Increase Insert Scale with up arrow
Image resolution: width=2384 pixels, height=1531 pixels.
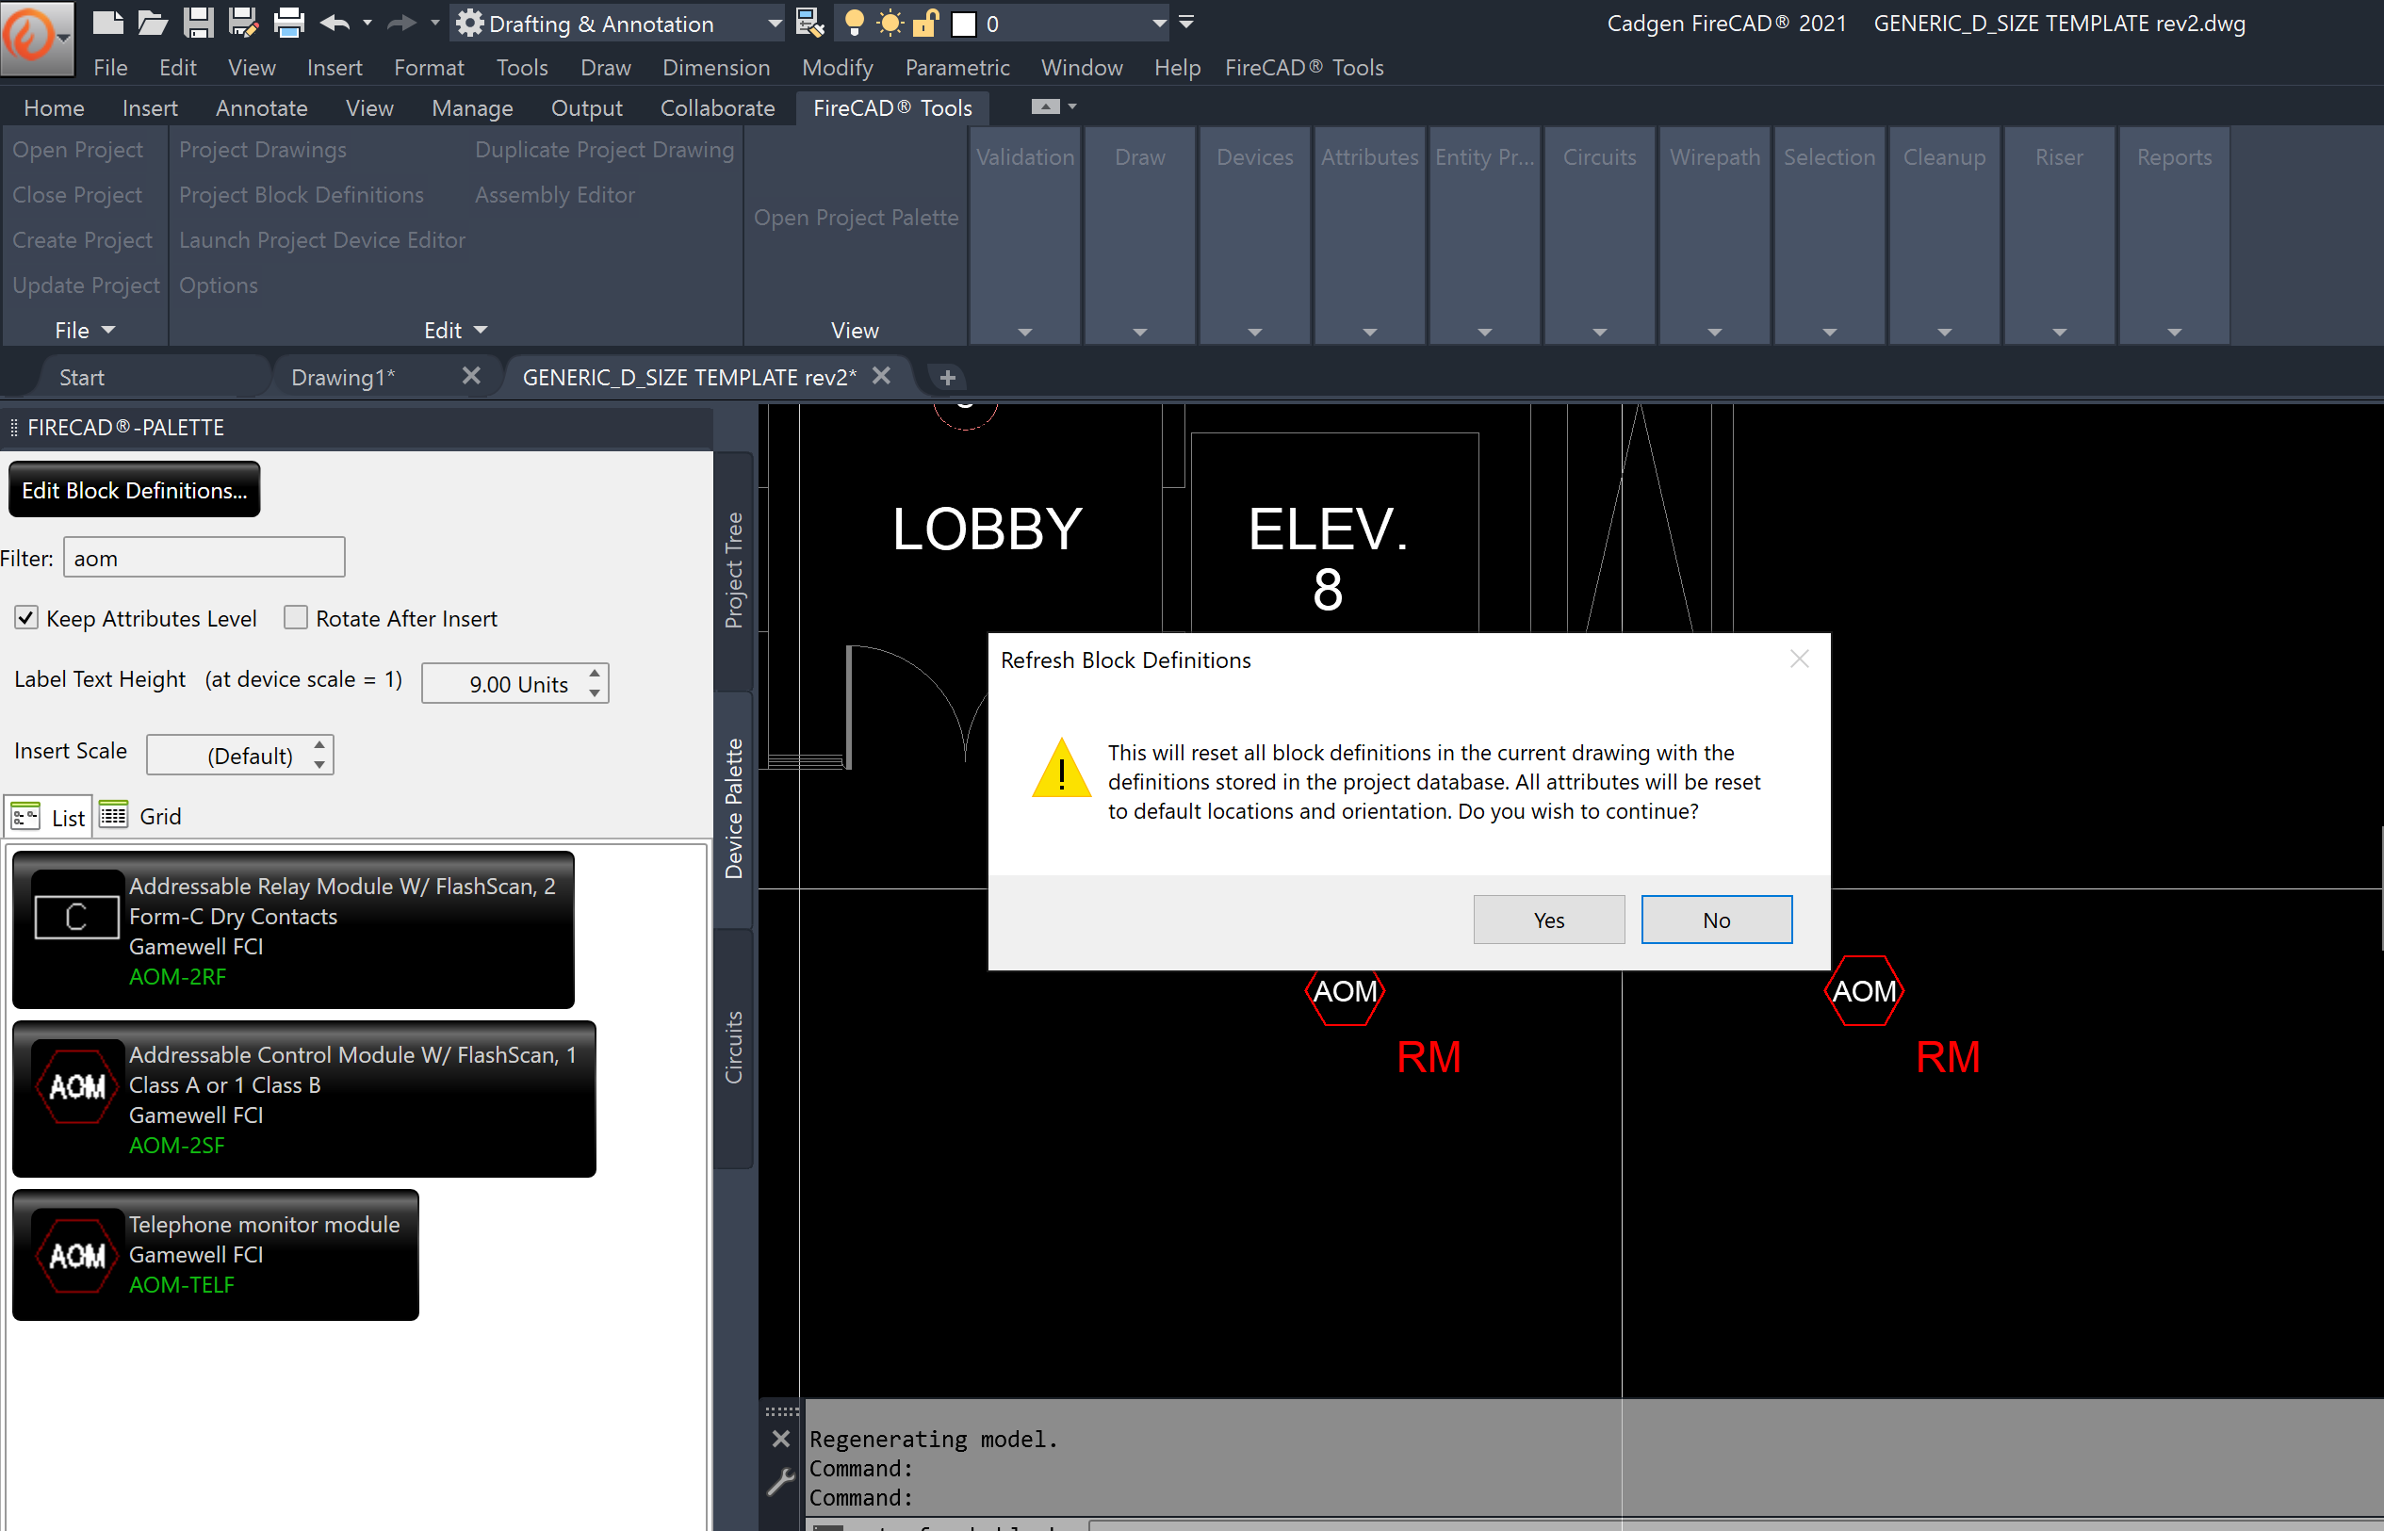[319, 744]
